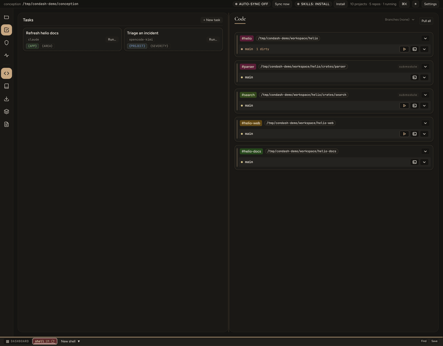Open terminal for helio-web main branch
This screenshot has width=443, height=346.
pyautogui.click(x=414, y=134)
